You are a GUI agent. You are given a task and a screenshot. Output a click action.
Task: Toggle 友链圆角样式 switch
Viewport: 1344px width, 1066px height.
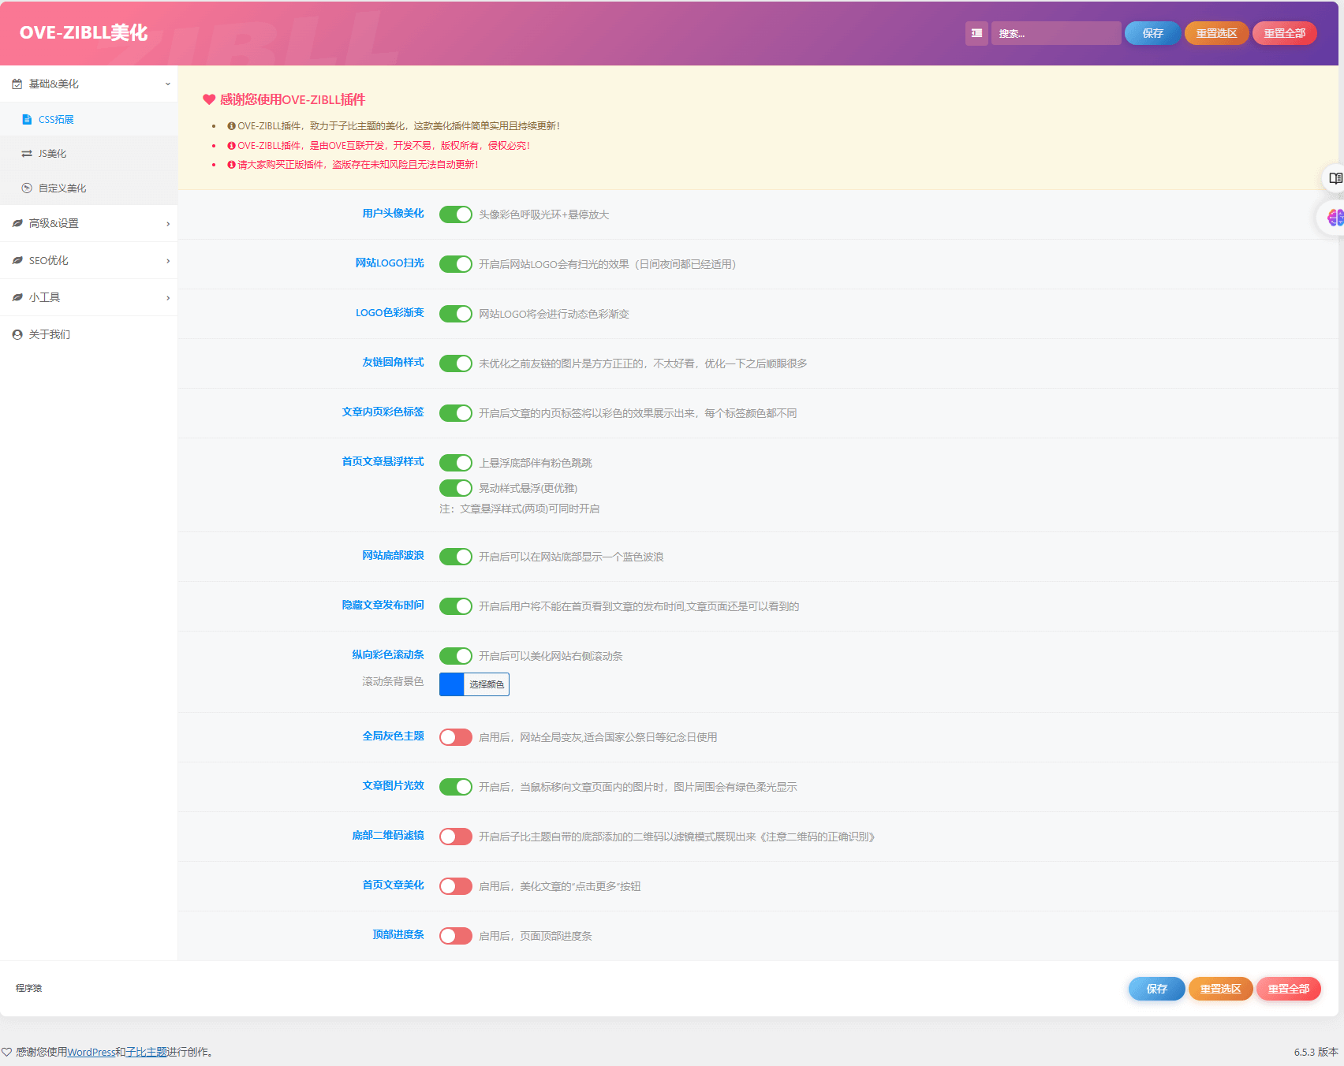point(456,363)
